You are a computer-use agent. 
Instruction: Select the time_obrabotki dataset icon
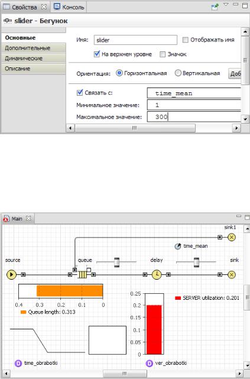[x=18, y=363]
